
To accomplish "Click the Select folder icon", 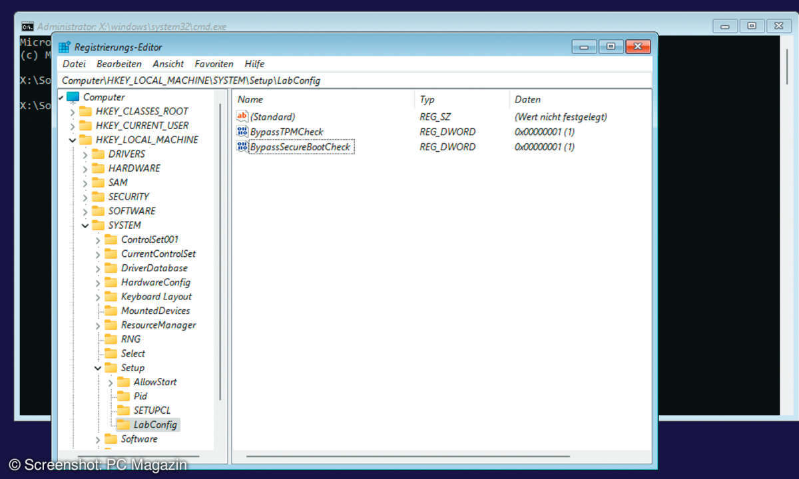I will pos(111,353).
